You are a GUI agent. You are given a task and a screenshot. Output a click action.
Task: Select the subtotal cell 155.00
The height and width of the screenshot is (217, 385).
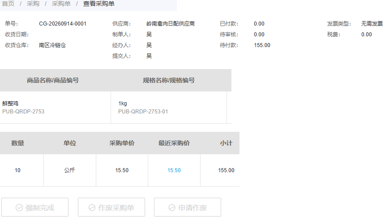pyautogui.click(x=226, y=170)
